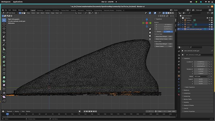Open timeline Marker menu
This screenshot has height=121, width=215.
[x=28, y=111]
